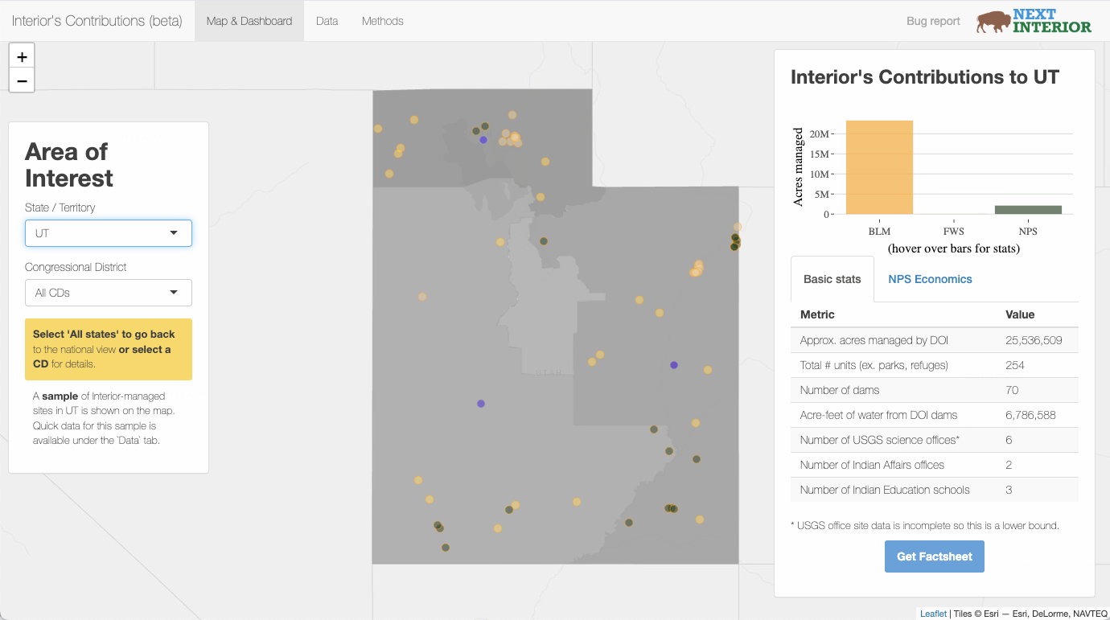Click the orange BLM bar in chart

(879, 167)
